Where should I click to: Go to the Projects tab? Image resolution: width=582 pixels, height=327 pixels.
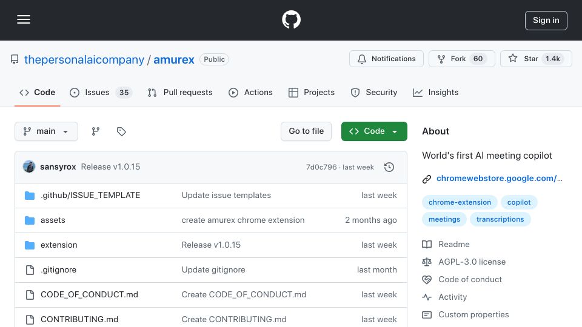[312, 92]
